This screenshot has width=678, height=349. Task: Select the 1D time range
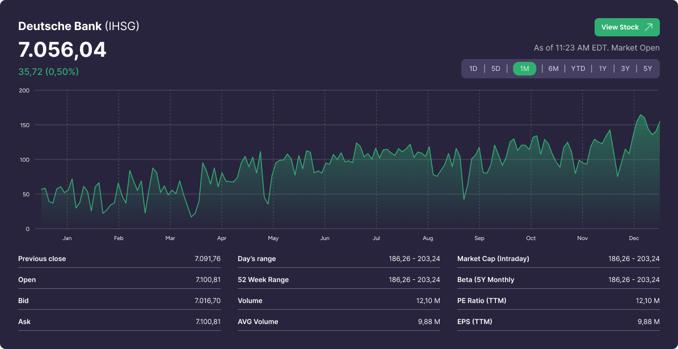click(473, 69)
